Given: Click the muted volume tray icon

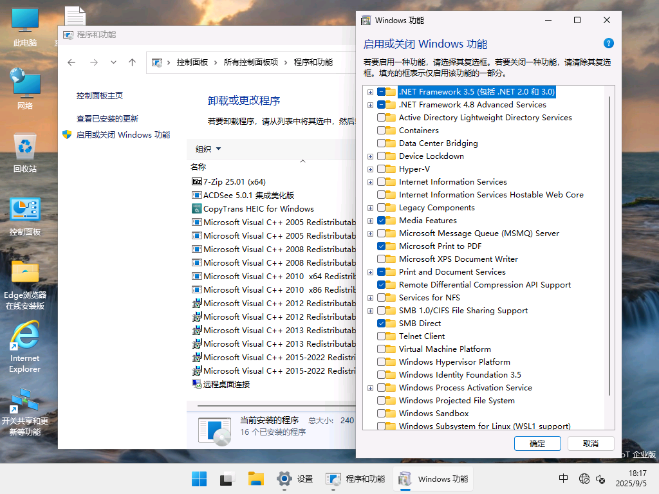Looking at the screenshot, I should pyautogui.click(x=600, y=479).
